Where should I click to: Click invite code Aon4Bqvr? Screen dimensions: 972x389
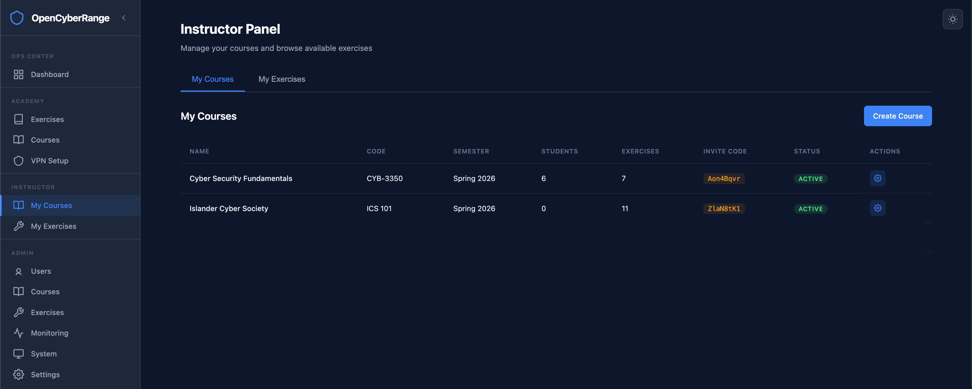(723, 179)
